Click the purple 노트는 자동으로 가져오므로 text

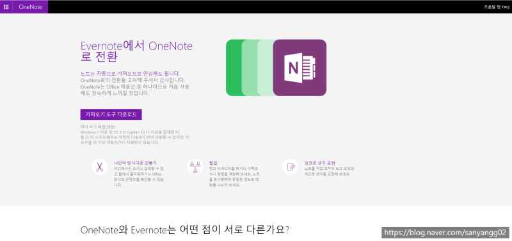click(x=130, y=73)
